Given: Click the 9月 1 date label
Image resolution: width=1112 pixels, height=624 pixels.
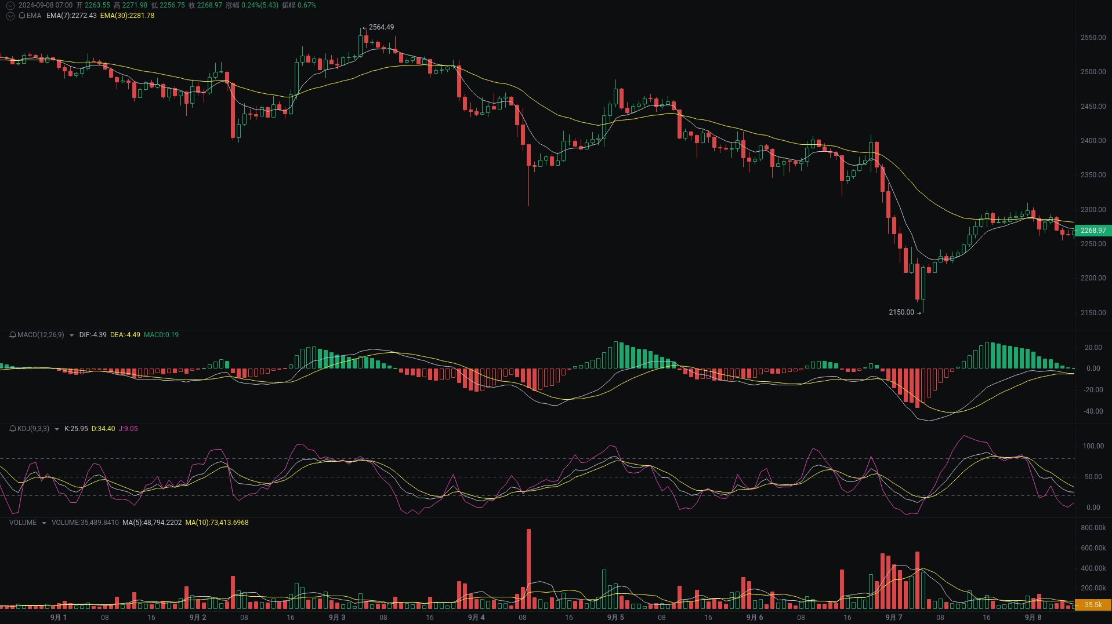Looking at the screenshot, I should [x=59, y=618].
